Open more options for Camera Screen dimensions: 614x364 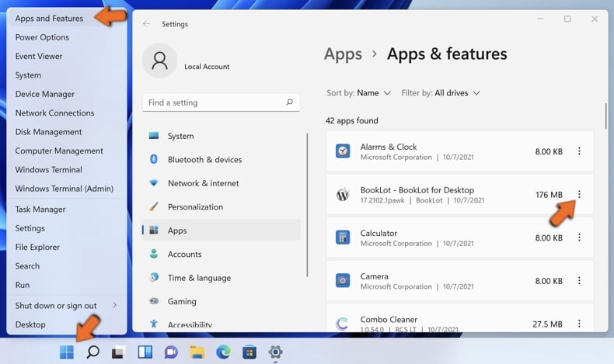[x=579, y=280]
